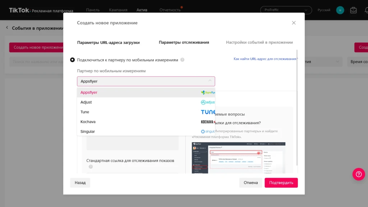Click the Singular logo icon
This screenshot has width=368, height=207.
(208, 132)
